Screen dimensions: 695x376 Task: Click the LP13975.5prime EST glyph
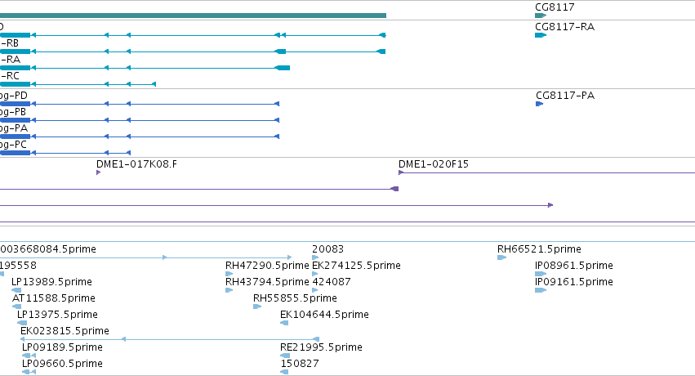(22, 323)
